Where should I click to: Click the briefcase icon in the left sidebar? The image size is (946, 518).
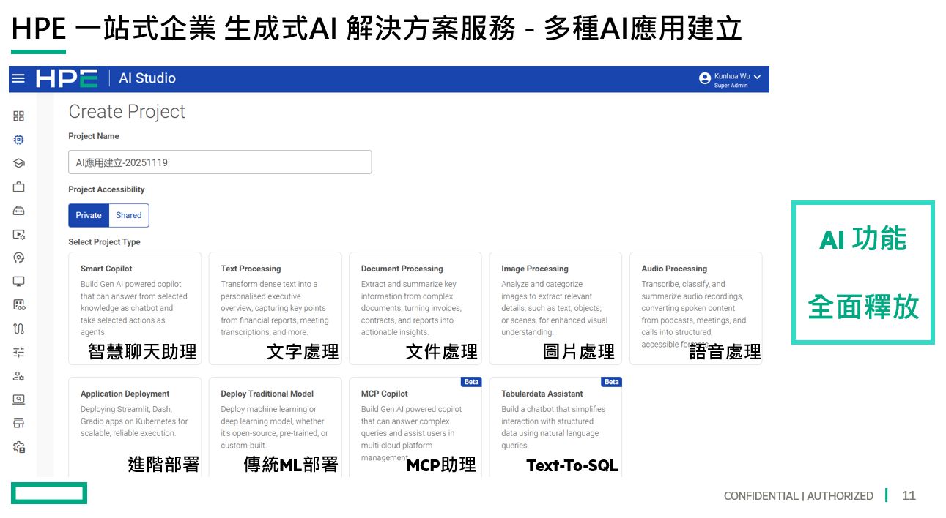18,186
